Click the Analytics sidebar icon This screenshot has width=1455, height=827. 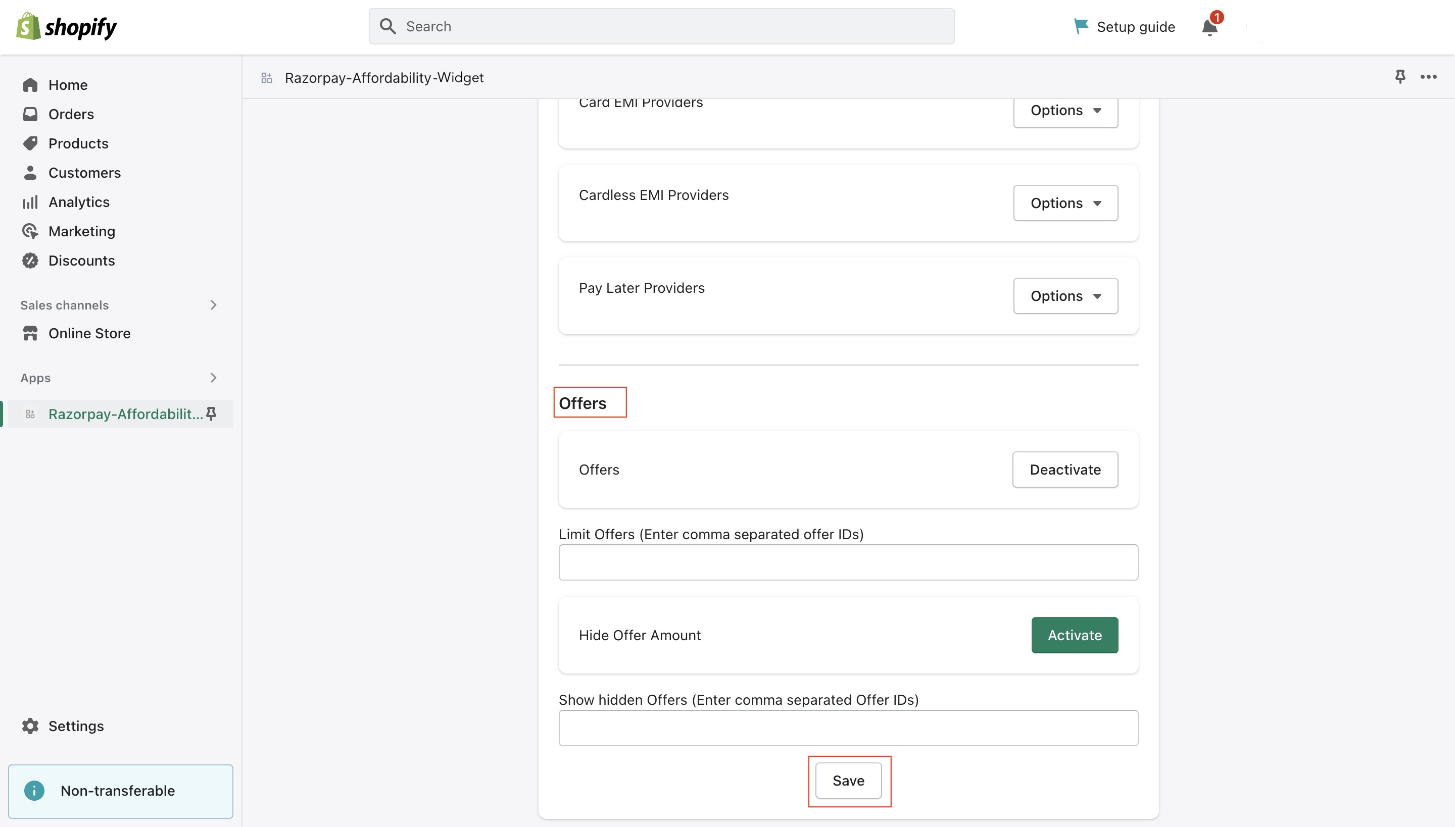[30, 201]
